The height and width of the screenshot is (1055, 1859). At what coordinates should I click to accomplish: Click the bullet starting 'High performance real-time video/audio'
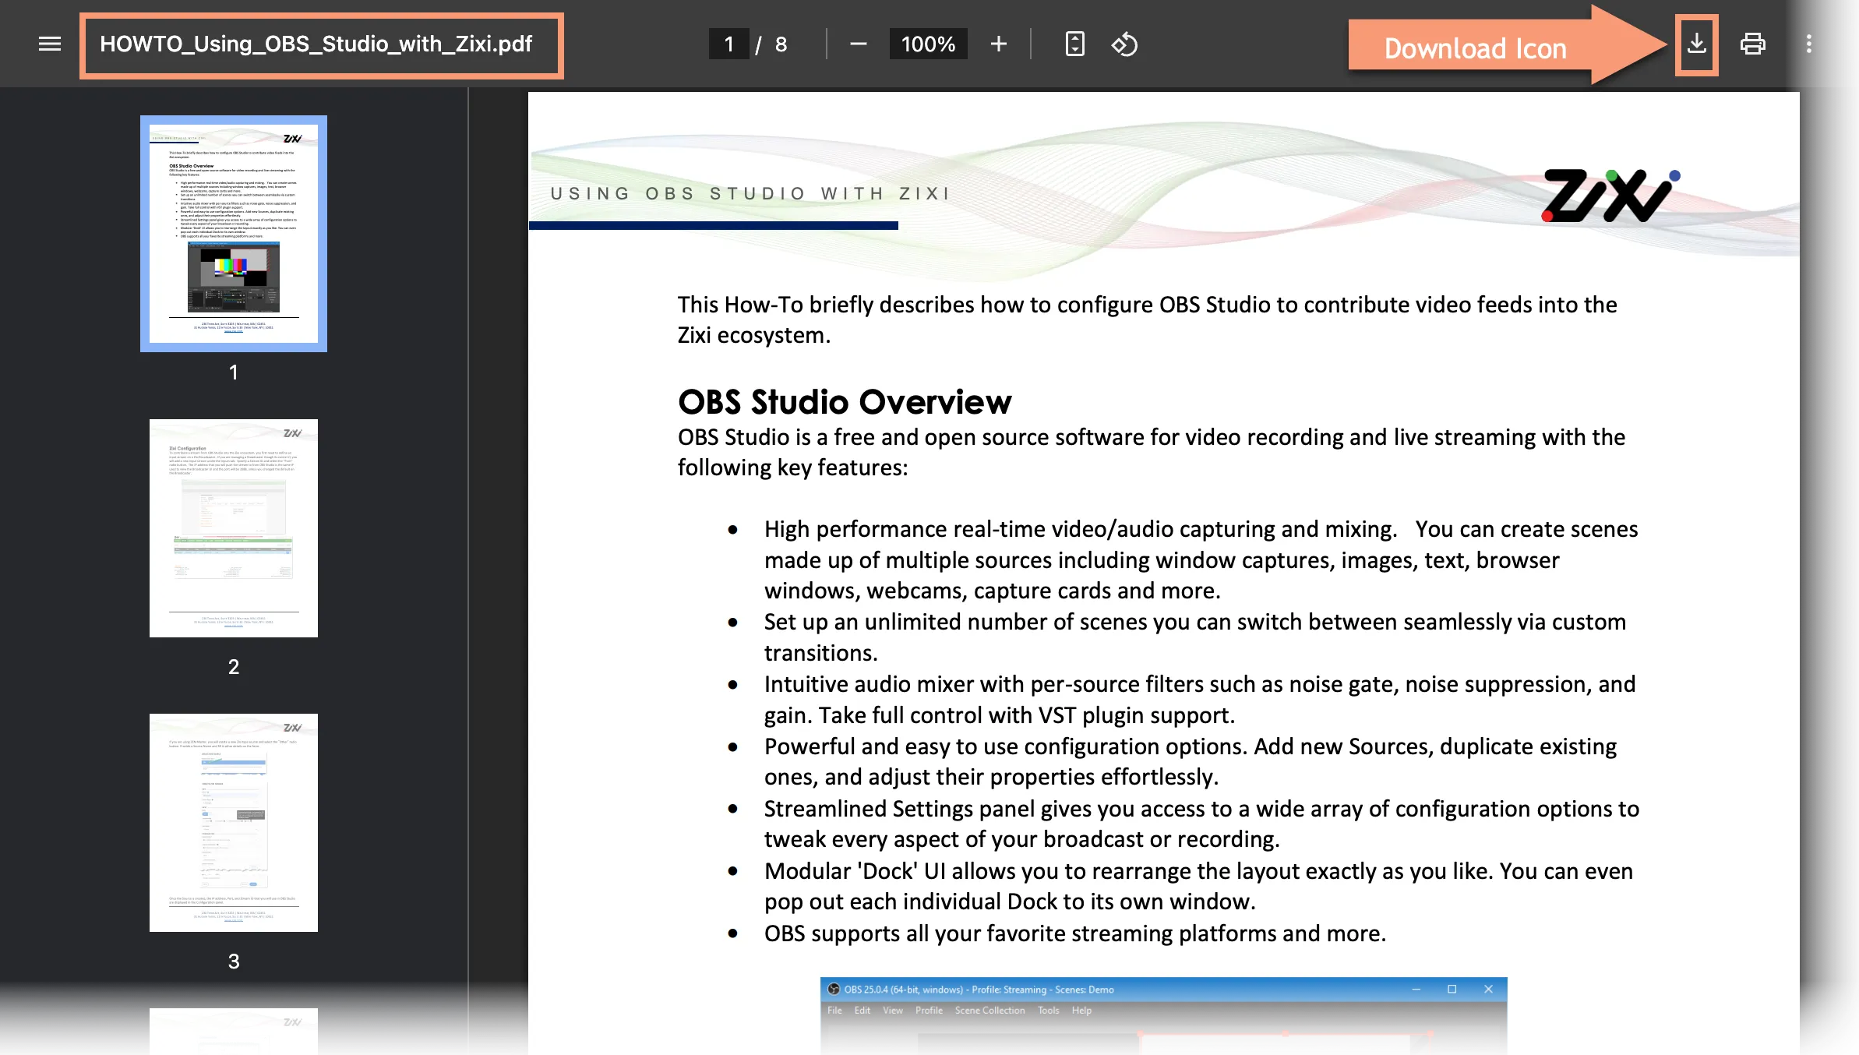tap(1201, 559)
